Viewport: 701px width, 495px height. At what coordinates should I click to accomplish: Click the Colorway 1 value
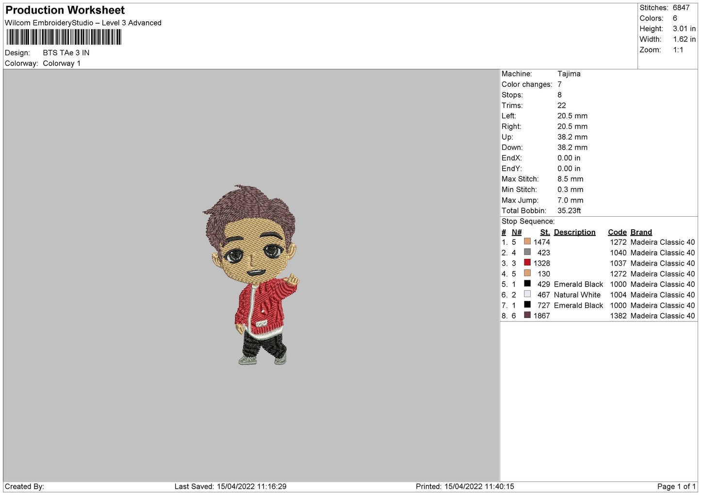click(62, 64)
